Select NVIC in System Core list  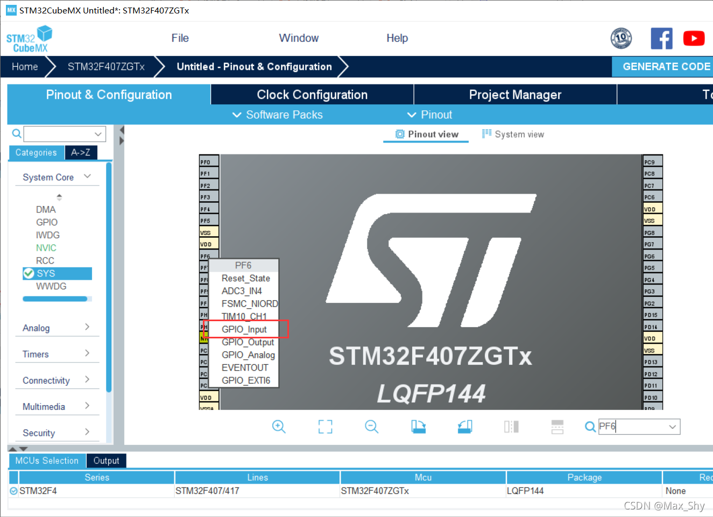(x=46, y=248)
